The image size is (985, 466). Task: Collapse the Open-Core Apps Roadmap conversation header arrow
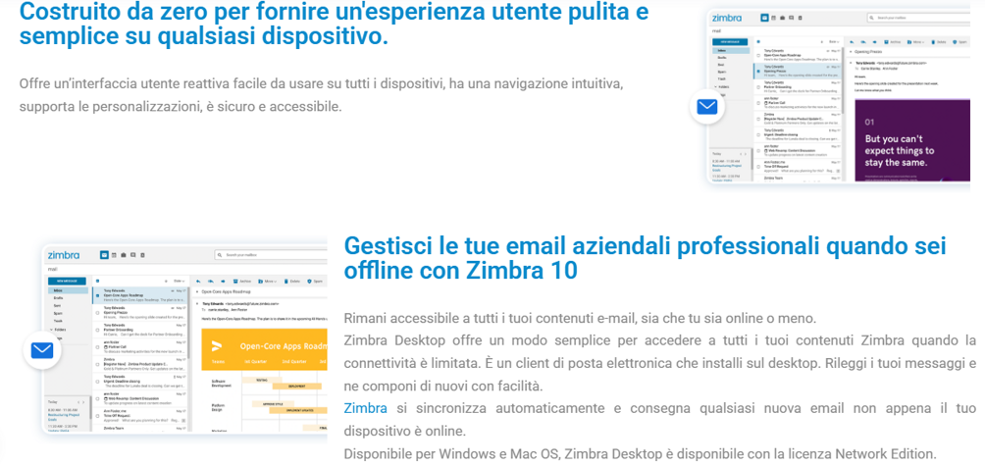coord(197,292)
